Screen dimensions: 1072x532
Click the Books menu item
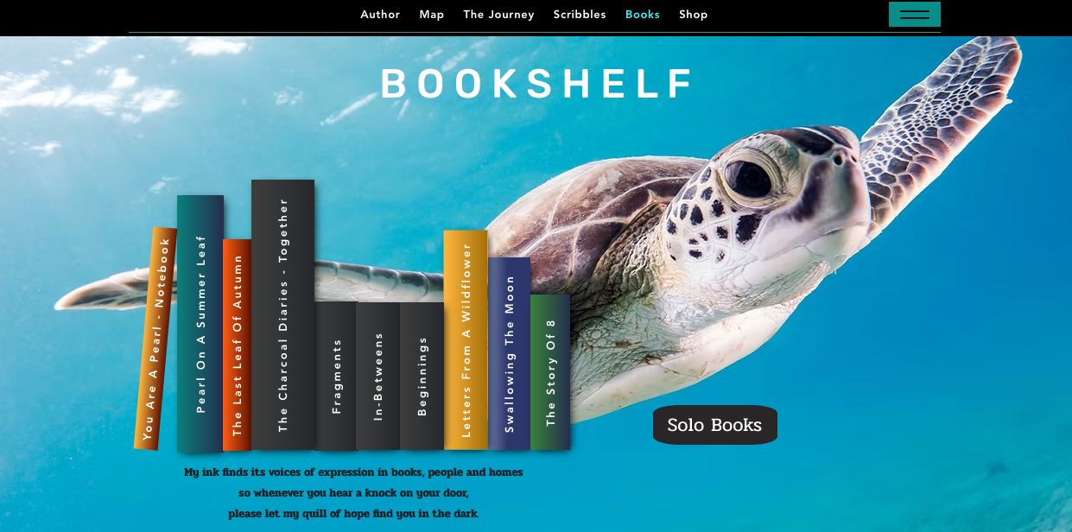(x=643, y=15)
